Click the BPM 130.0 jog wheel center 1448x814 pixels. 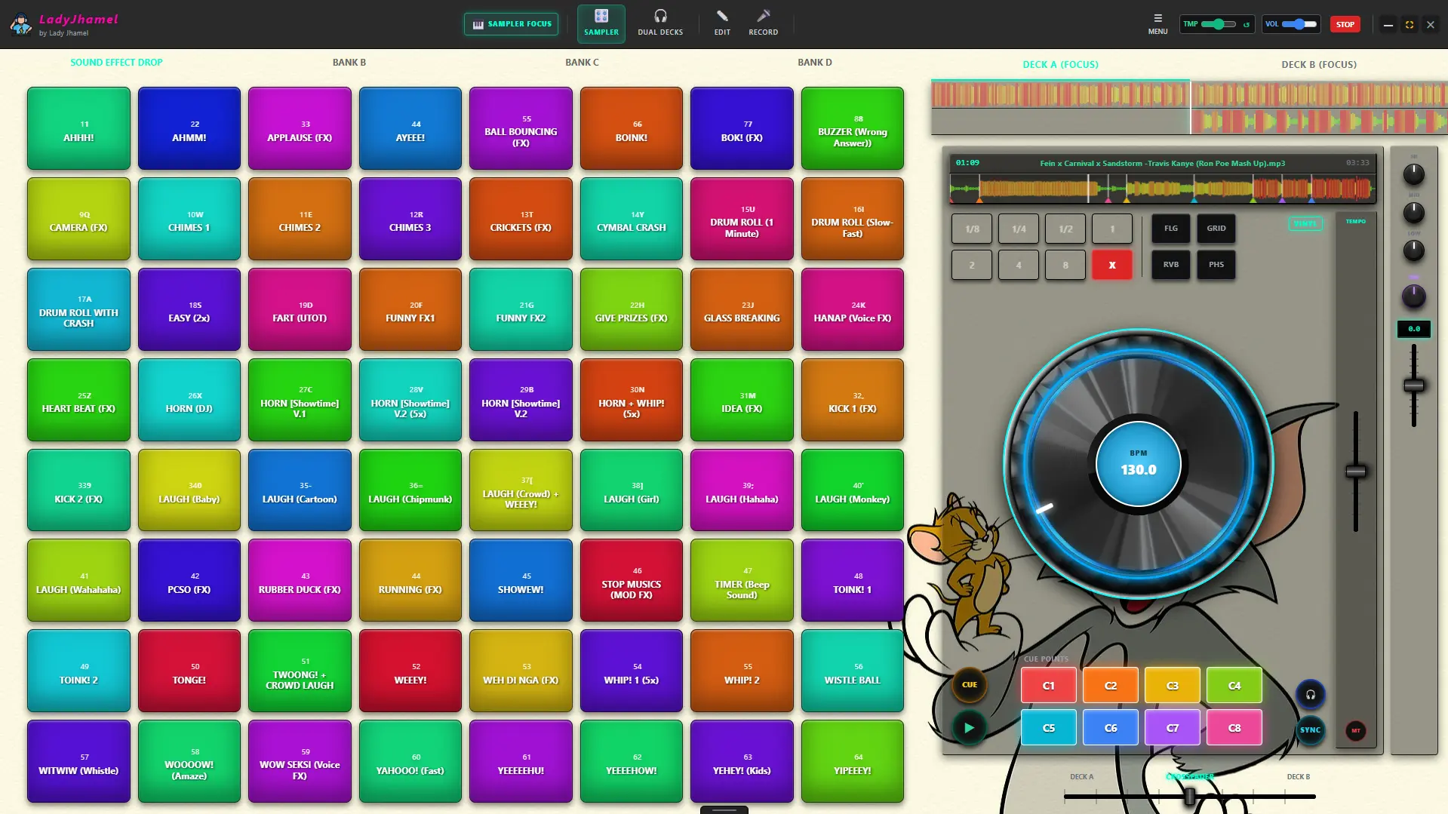1138,463
